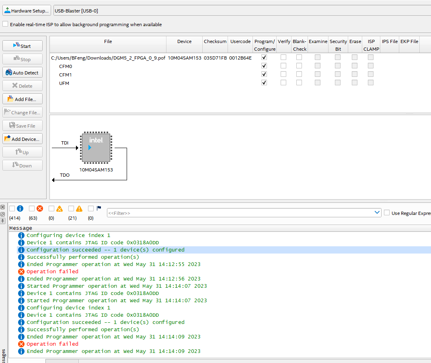Click into the Filter text field
This screenshot has width=431, height=363.
(240, 213)
